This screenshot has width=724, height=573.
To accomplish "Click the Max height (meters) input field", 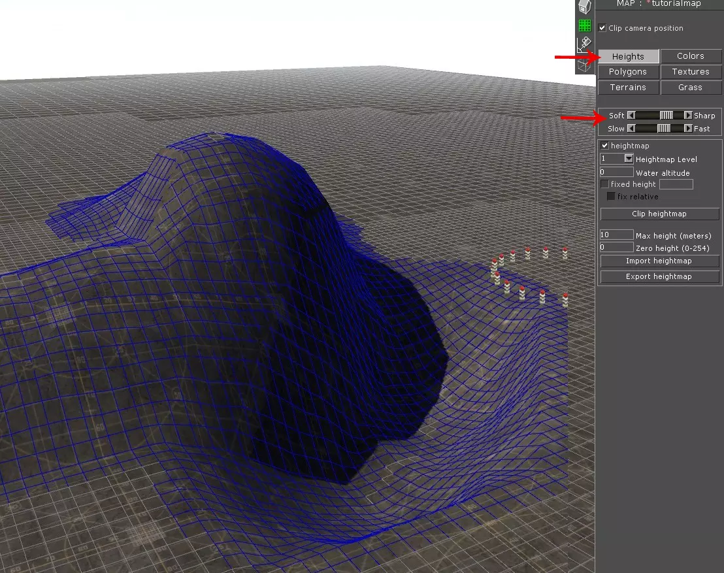I will pyautogui.click(x=616, y=235).
